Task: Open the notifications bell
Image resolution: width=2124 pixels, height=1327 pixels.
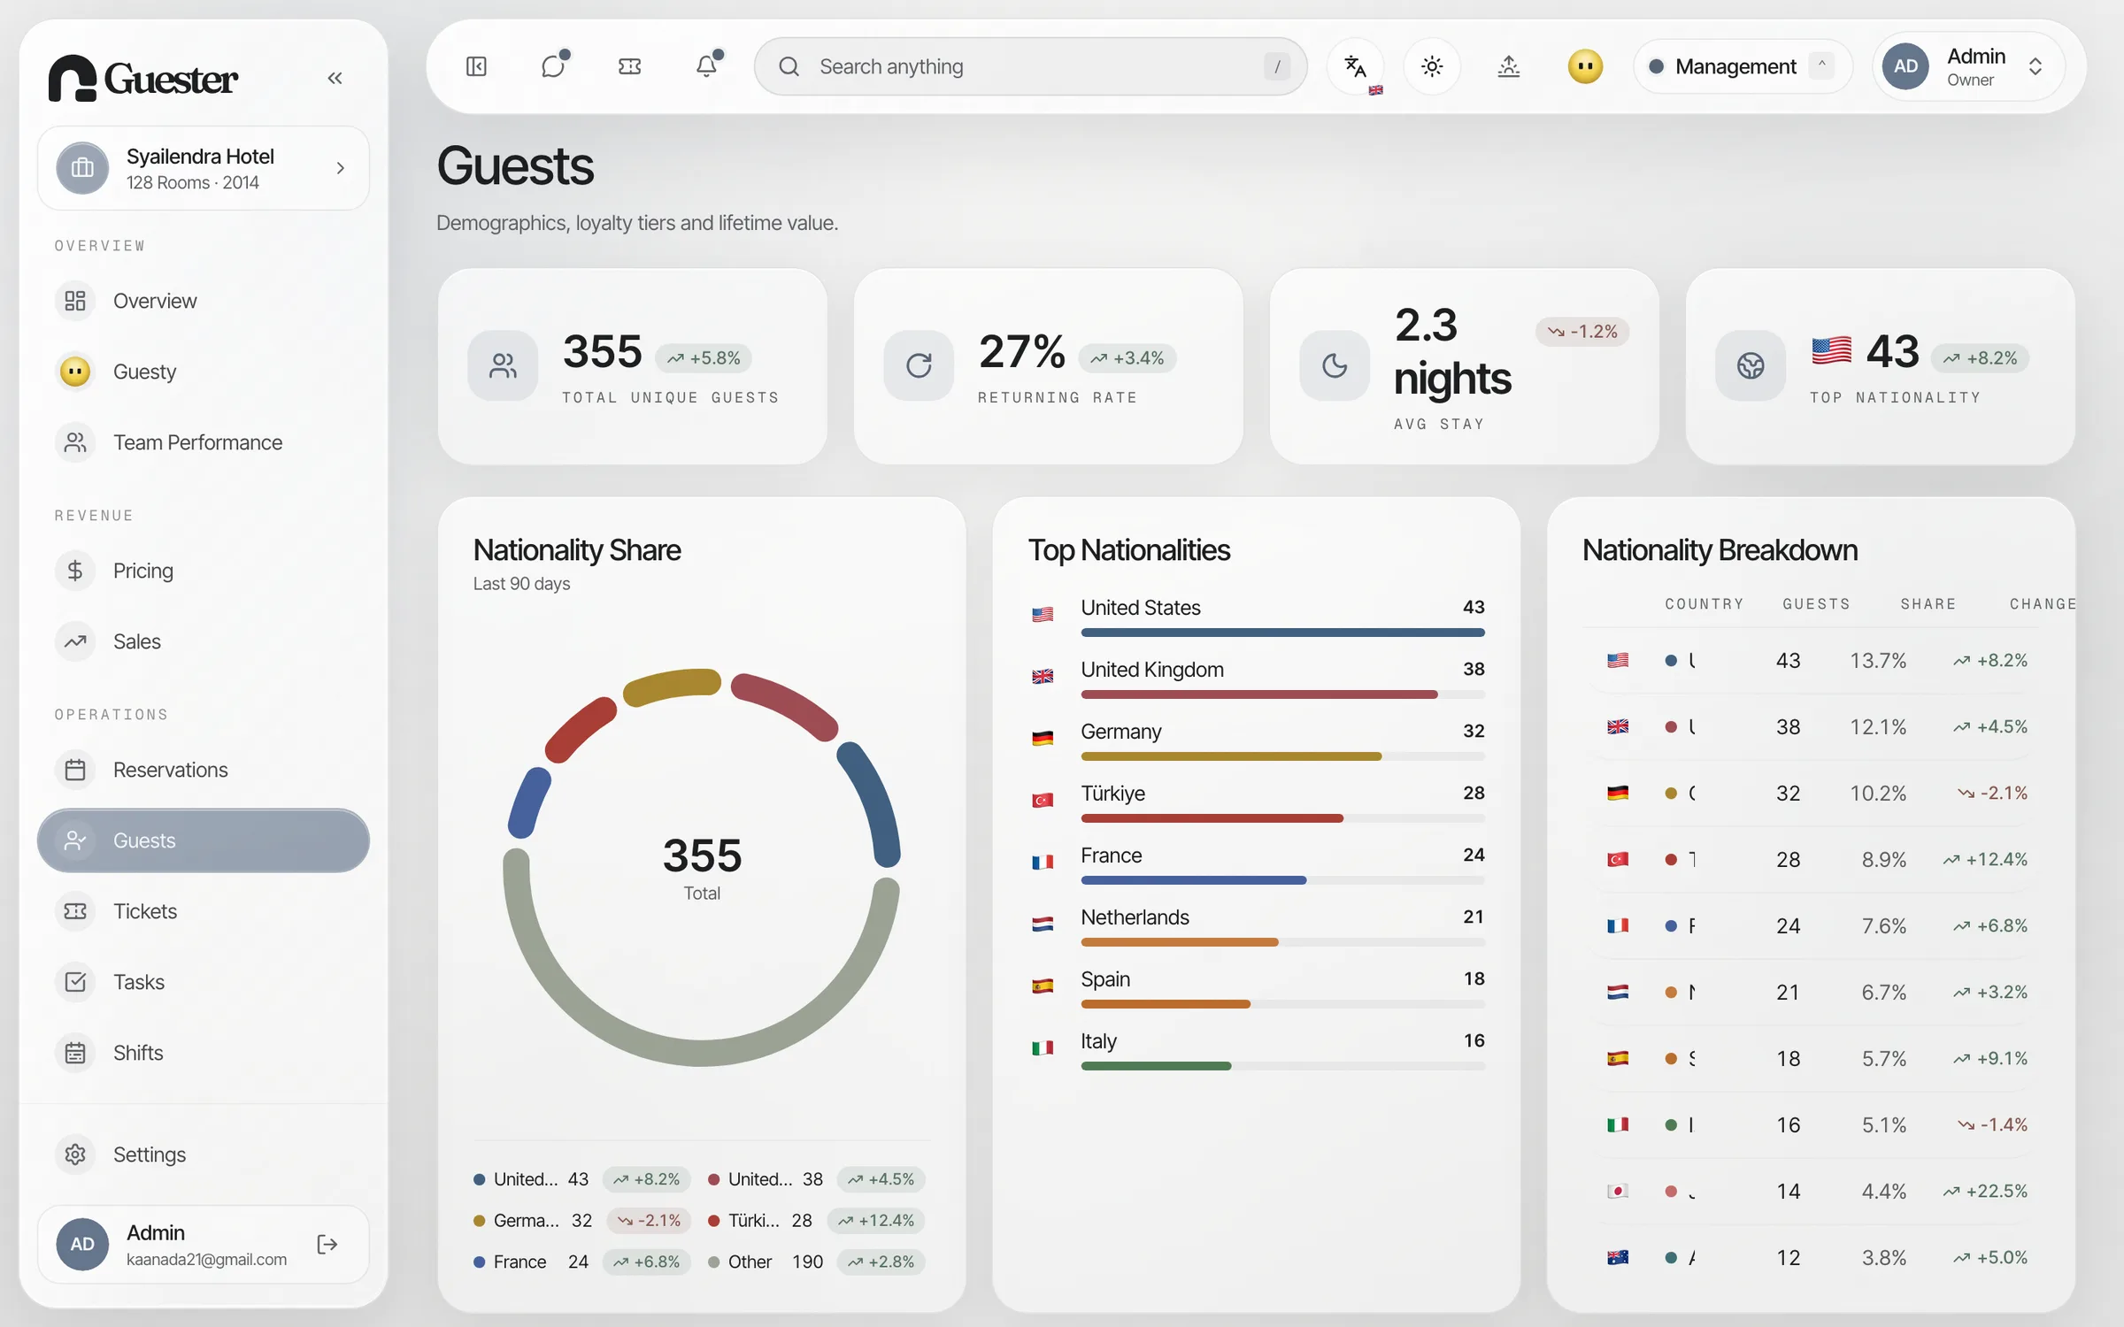Action: click(706, 66)
